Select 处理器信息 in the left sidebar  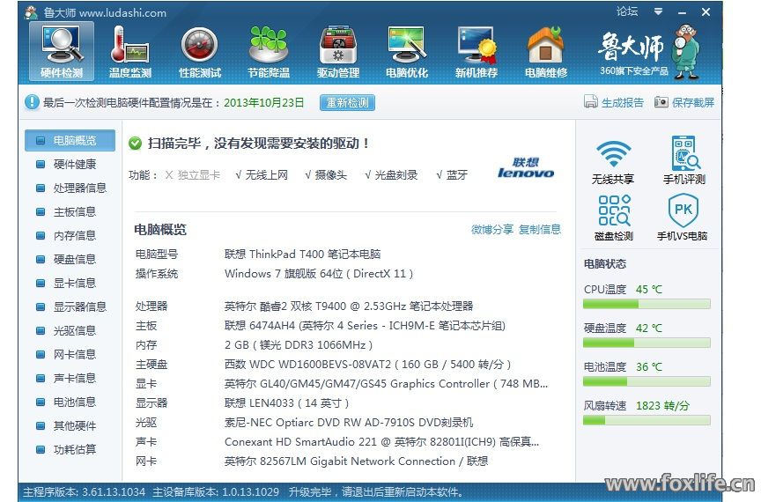(x=79, y=188)
